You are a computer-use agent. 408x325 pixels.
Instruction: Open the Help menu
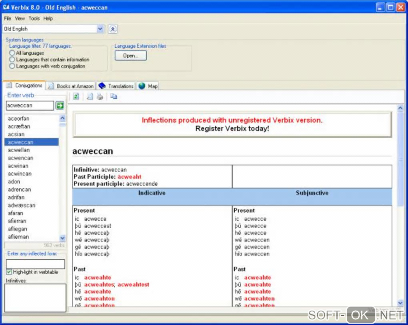[48, 18]
